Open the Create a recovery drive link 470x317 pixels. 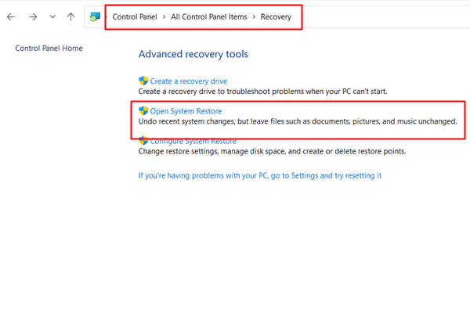pos(189,81)
